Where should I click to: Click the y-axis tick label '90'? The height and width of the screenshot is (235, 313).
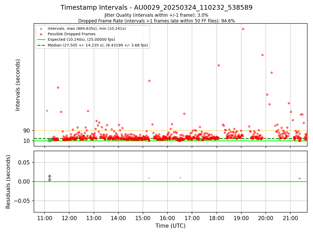pos(27,131)
